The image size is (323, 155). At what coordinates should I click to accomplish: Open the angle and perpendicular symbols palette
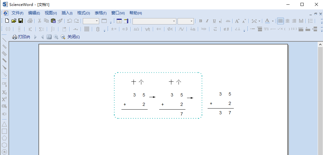[x=238, y=29]
